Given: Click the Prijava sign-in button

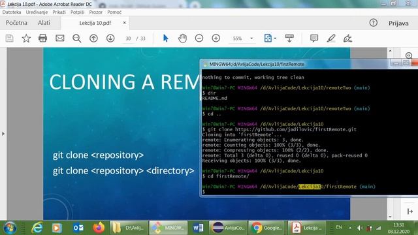Looking at the screenshot, I should click(x=398, y=23).
